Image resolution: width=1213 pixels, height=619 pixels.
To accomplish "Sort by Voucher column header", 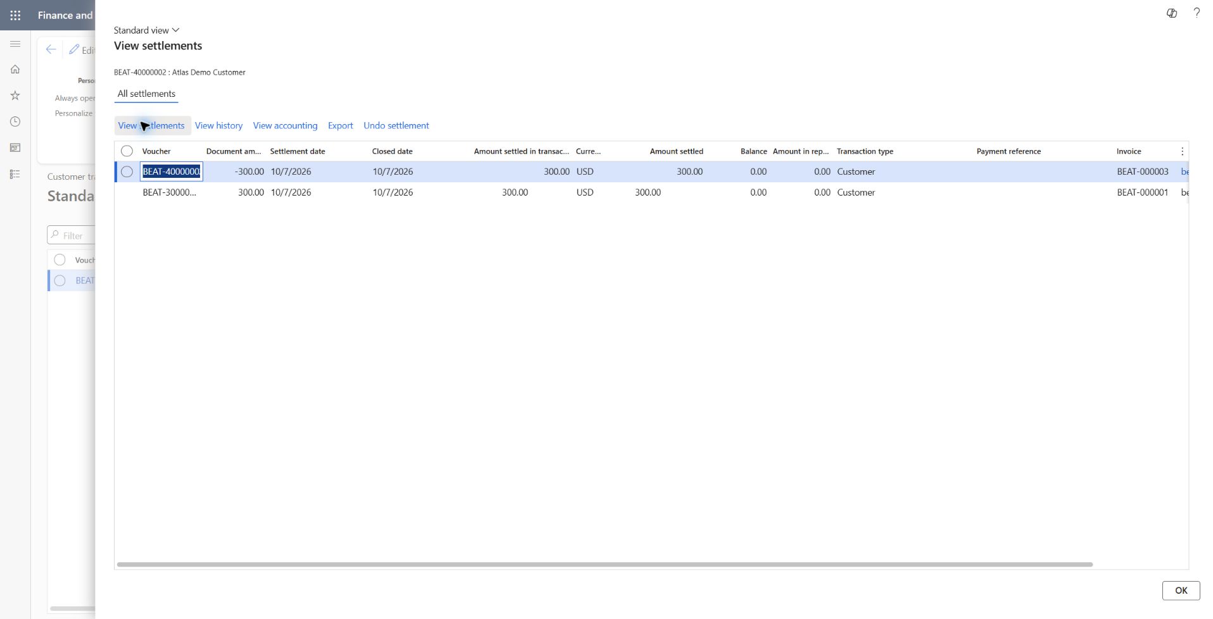I will click(x=156, y=151).
